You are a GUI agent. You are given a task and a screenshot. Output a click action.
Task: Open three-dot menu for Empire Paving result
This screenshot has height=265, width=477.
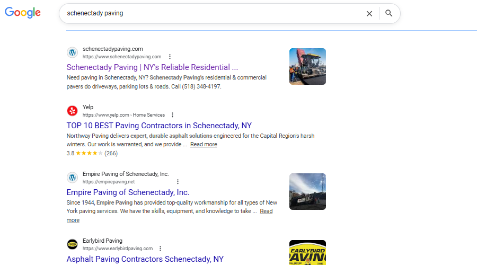point(178,182)
